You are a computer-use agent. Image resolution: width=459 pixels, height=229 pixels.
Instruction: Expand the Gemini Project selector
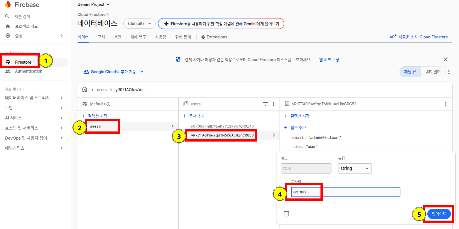click(x=93, y=4)
